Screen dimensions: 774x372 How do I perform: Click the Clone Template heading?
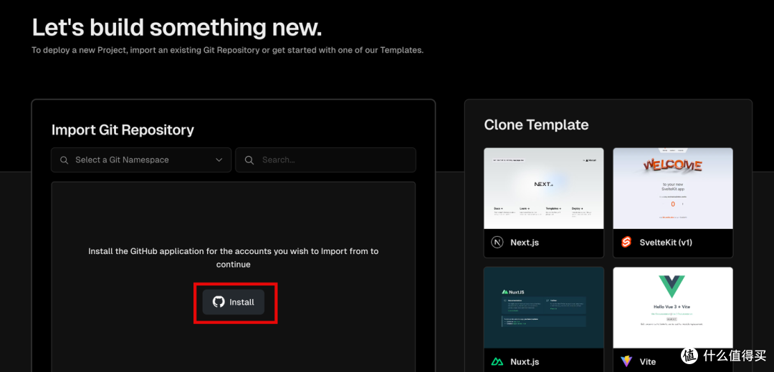click(536, 124)
